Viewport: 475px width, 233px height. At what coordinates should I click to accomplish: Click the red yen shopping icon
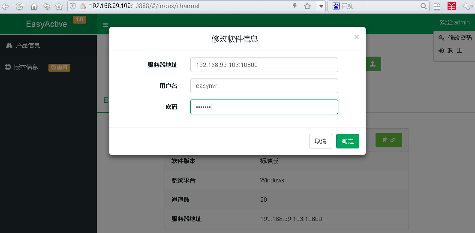pyautogui.click(x=452, y=6)
